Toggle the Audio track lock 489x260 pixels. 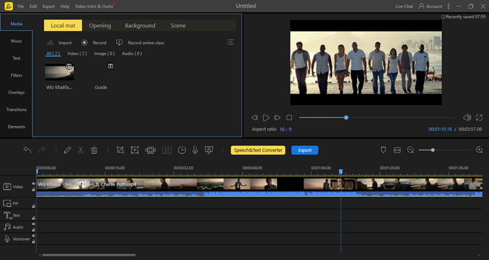point(34,230)
